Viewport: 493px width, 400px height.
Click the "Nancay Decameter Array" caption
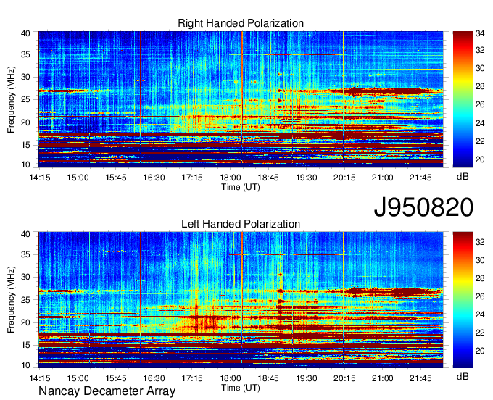pos(107,391)
